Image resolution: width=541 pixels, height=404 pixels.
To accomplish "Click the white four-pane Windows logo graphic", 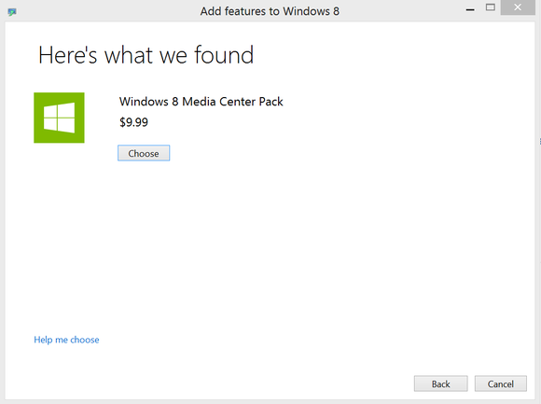I will point(59,118).
